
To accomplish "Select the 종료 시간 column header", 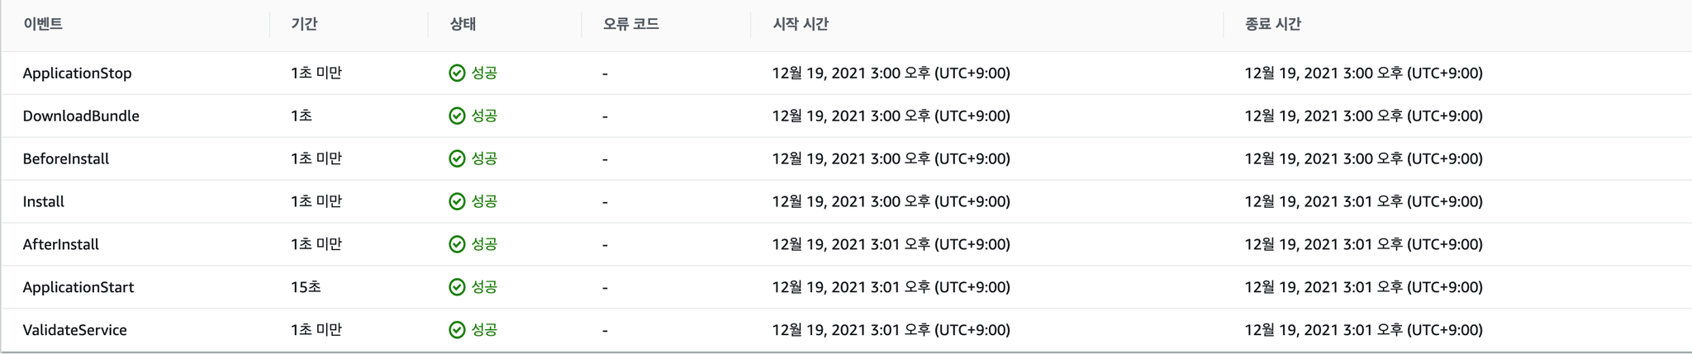I will coord(1273,24).
